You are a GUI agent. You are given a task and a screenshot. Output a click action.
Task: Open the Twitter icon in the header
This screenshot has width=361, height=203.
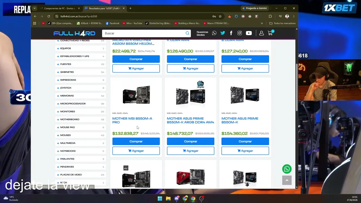(x=223, y=33)
